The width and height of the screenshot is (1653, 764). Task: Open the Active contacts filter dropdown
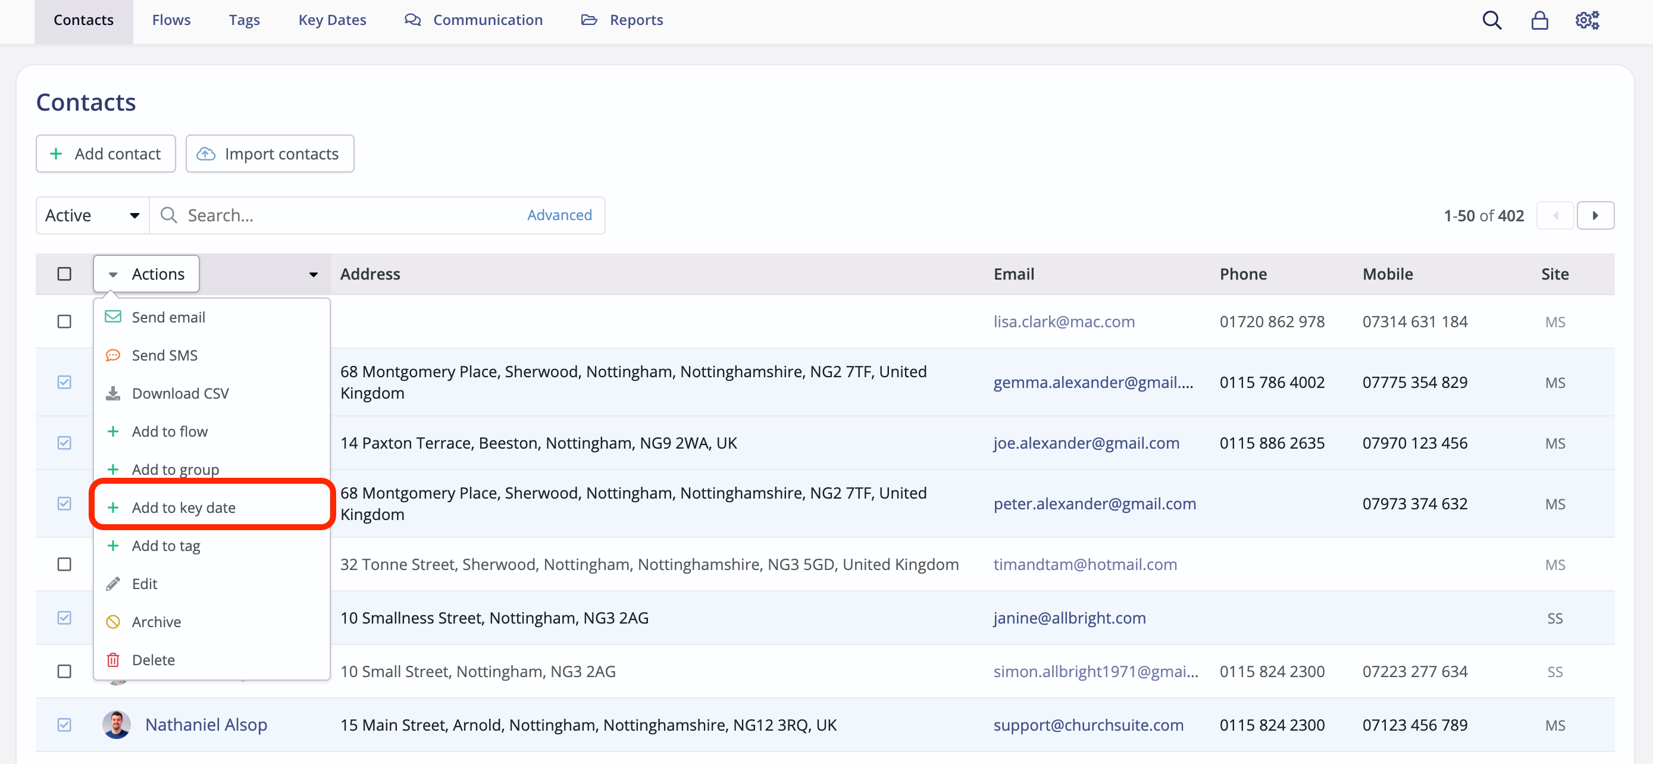coord(92,215)
